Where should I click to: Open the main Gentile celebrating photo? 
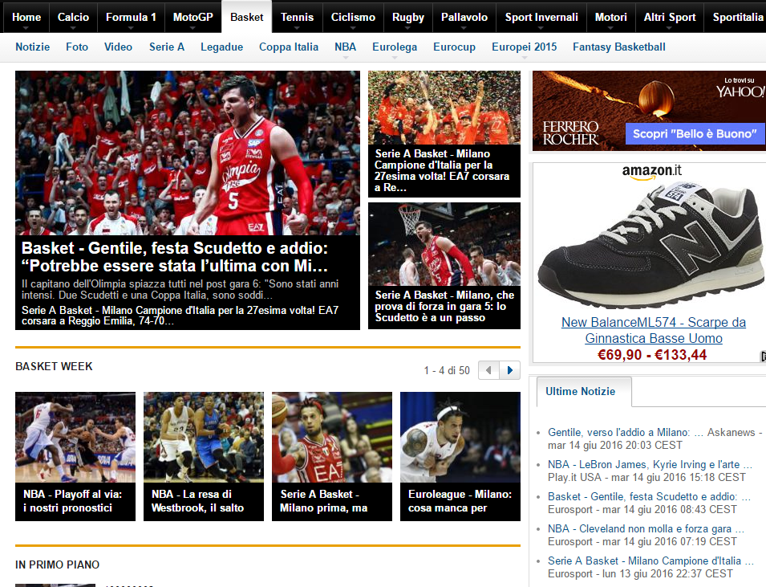tap(188, 153)
